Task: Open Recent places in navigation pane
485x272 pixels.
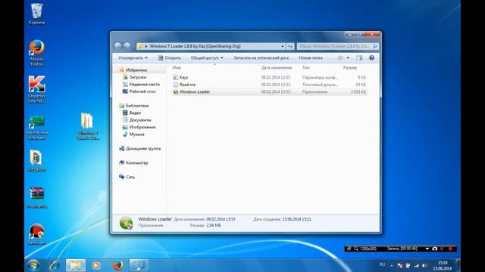Action: tap(145, 84)
